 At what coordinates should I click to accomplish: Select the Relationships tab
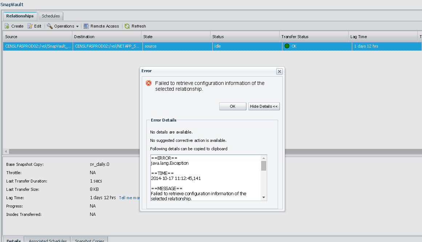point(20,16)
